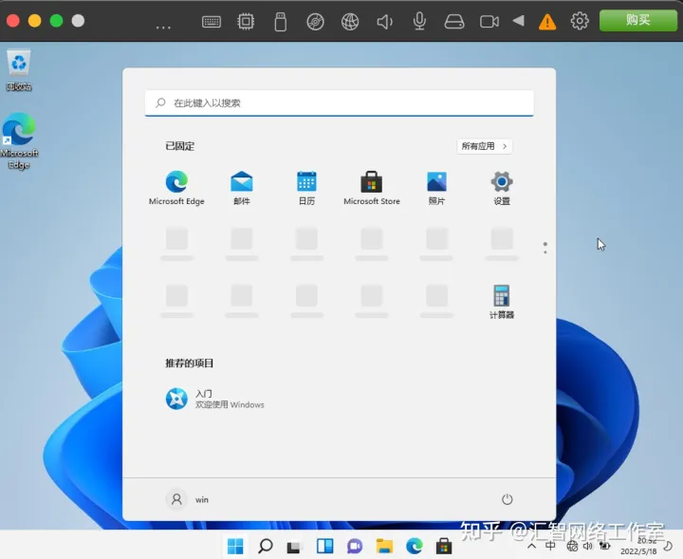Expand the hidden tray icons chevron
The height and width of the screenshot is (559, 683).
(532, 546)
